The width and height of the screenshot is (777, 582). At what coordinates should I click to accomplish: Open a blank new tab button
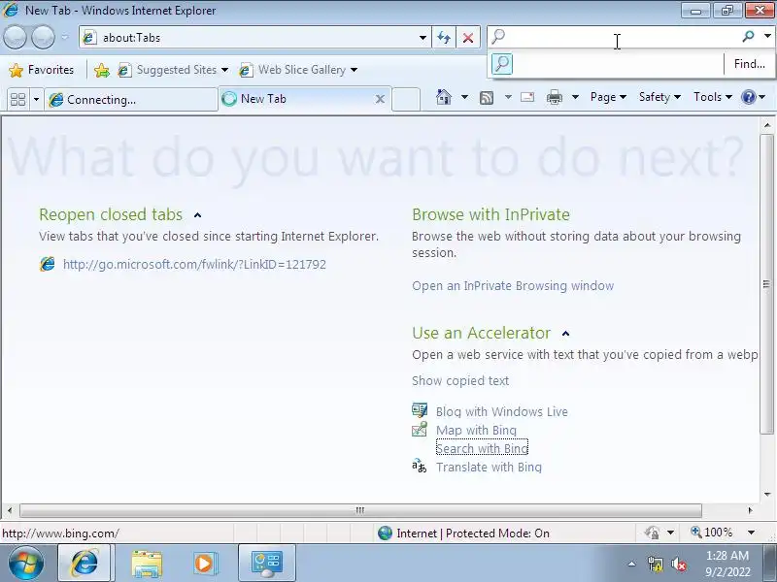(406, 99)
